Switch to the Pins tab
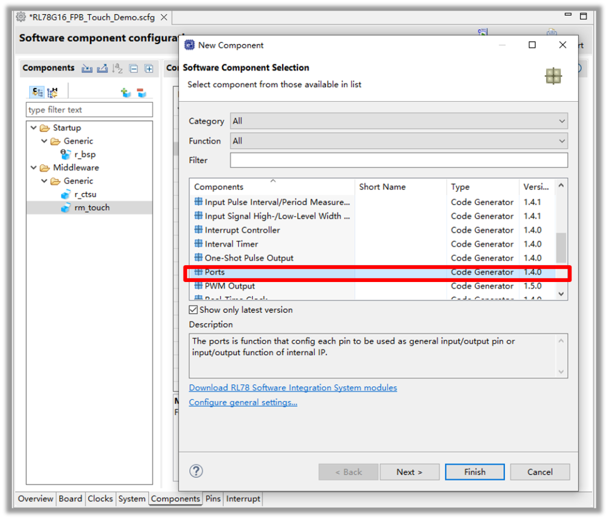The height and width of the screenshot is (519, 608). point(213,499)
